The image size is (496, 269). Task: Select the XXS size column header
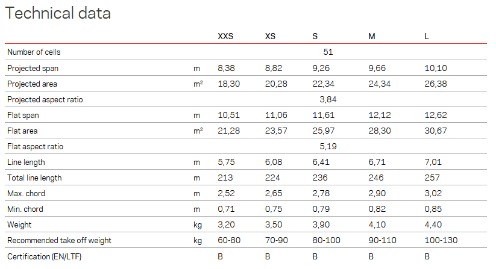(x=225, y=36)
